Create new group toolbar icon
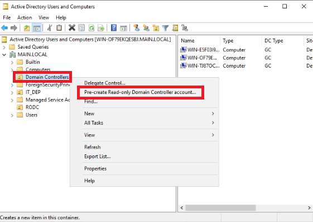This screenshot has width=313, height=222. [146, 28]
